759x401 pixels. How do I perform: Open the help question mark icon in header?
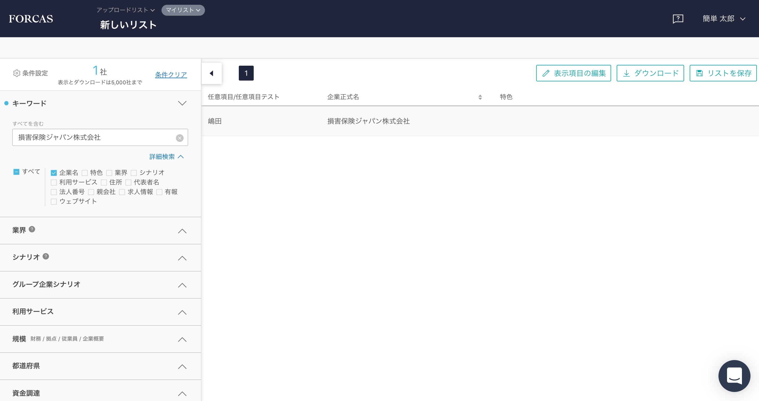coord(678,19)
